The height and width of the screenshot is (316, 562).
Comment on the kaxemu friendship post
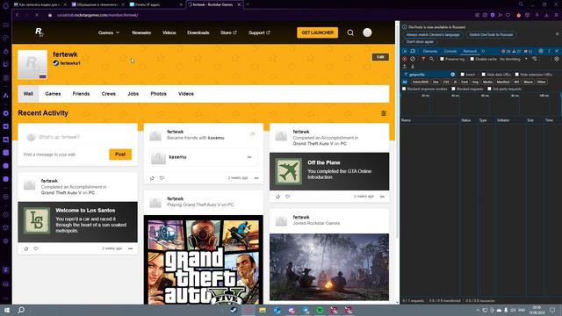(162, 178)
